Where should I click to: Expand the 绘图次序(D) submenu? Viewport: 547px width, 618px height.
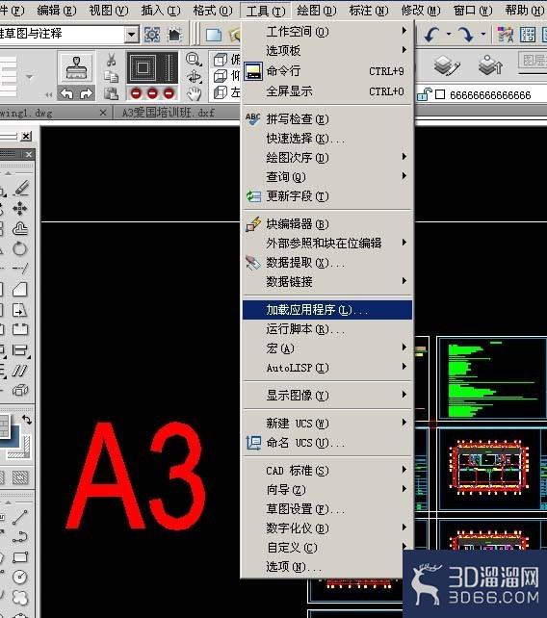coord(327,158)
